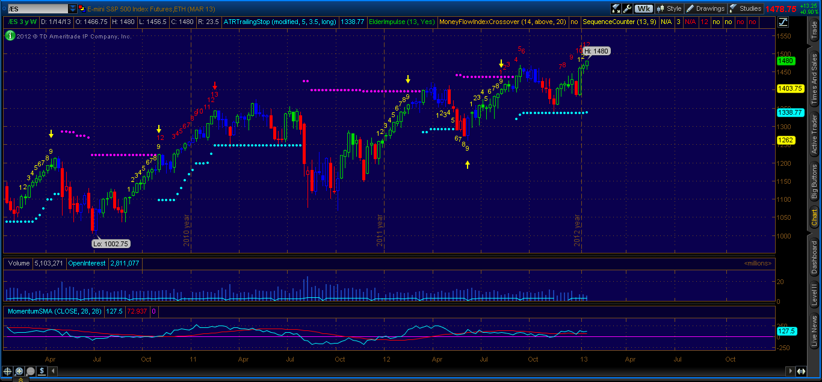Click the 1262 yellow price axis bubble

pyautogui.click(x=786, y=140)
